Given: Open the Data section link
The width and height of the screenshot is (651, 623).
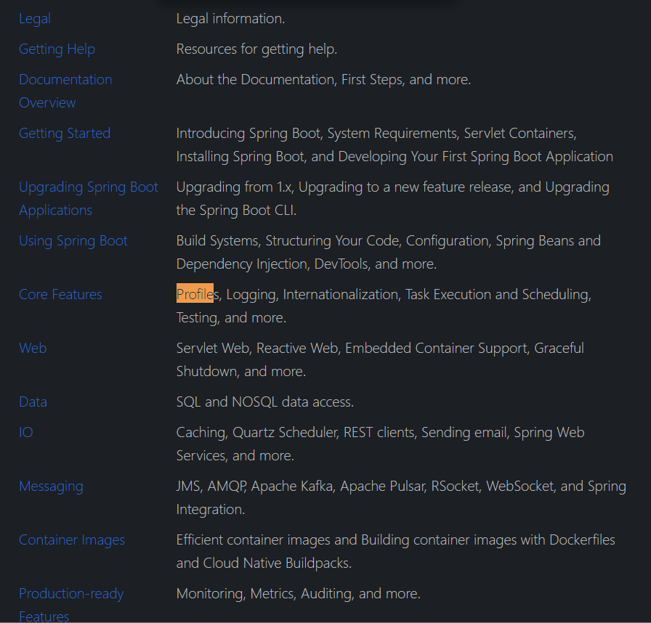Looking at the screenshot, I should [33, 402].
